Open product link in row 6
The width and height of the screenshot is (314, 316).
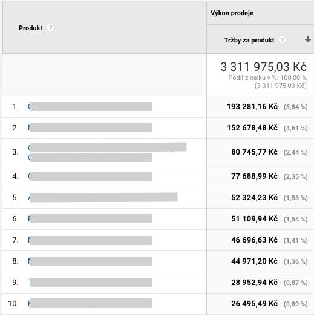point(90,218)
